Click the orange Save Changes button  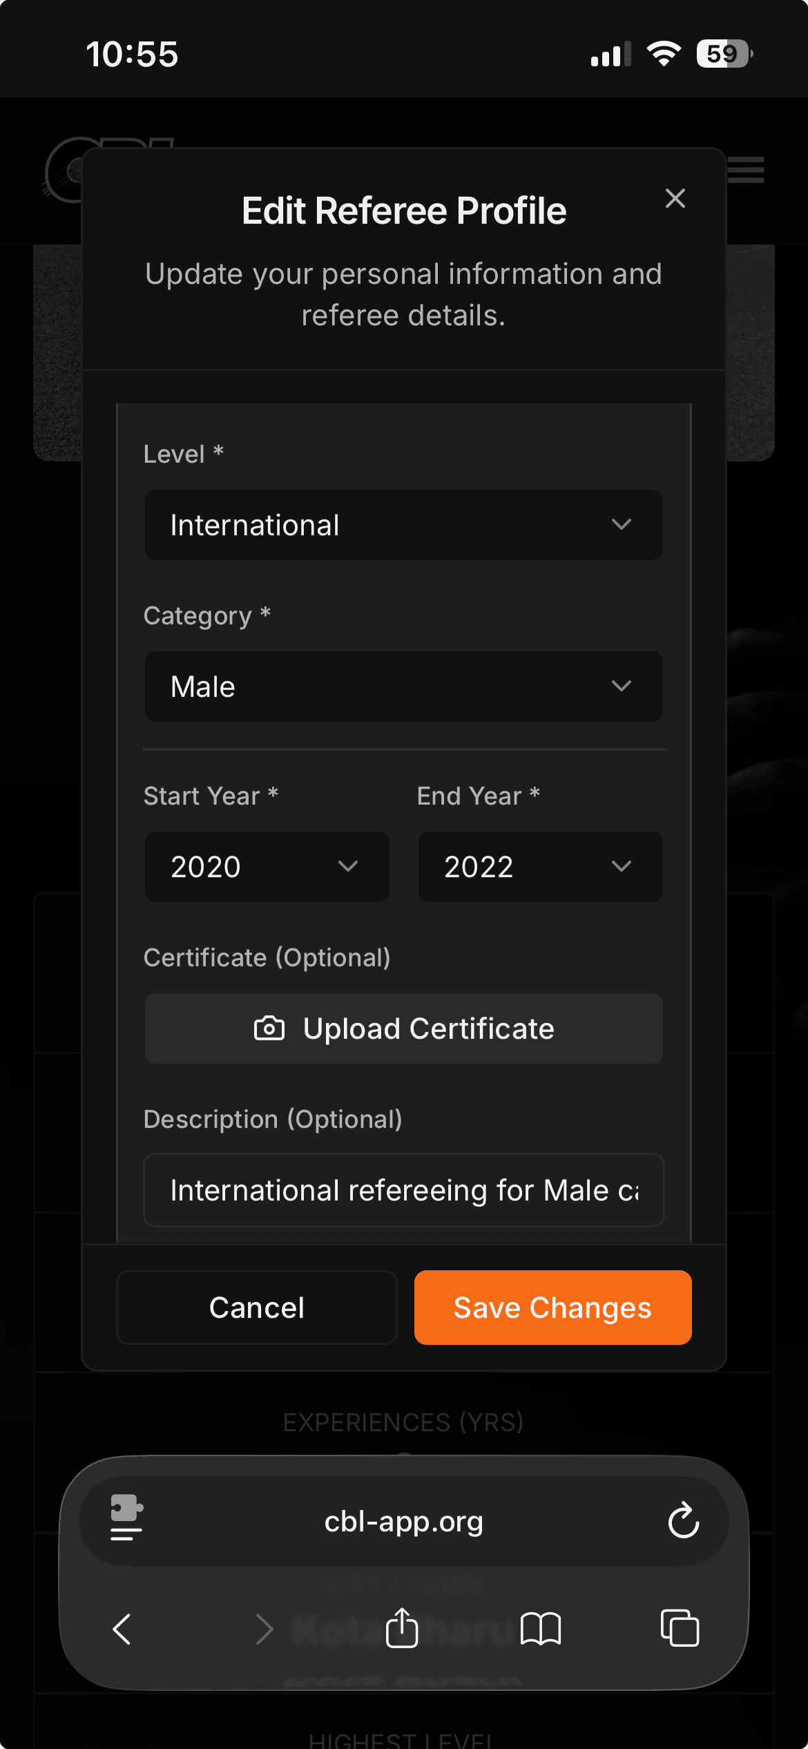point(552,1308)
